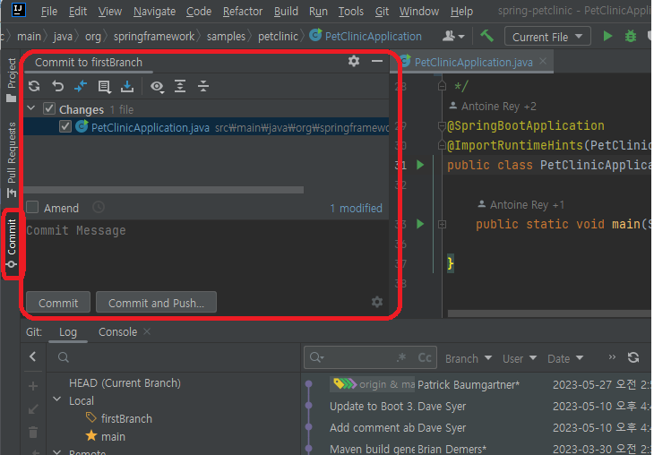Click run gutter arrow beside public class line
The image size is (654, 455).
point(420,165)
